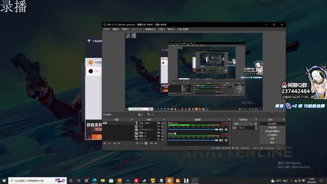Click the 属性 properties toolbar button
The height and width of the screenshot is (184, 327).
point(141,115)
